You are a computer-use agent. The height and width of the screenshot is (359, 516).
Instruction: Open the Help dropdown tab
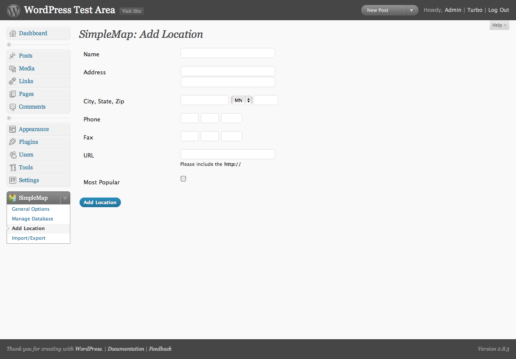coord(499,26)
